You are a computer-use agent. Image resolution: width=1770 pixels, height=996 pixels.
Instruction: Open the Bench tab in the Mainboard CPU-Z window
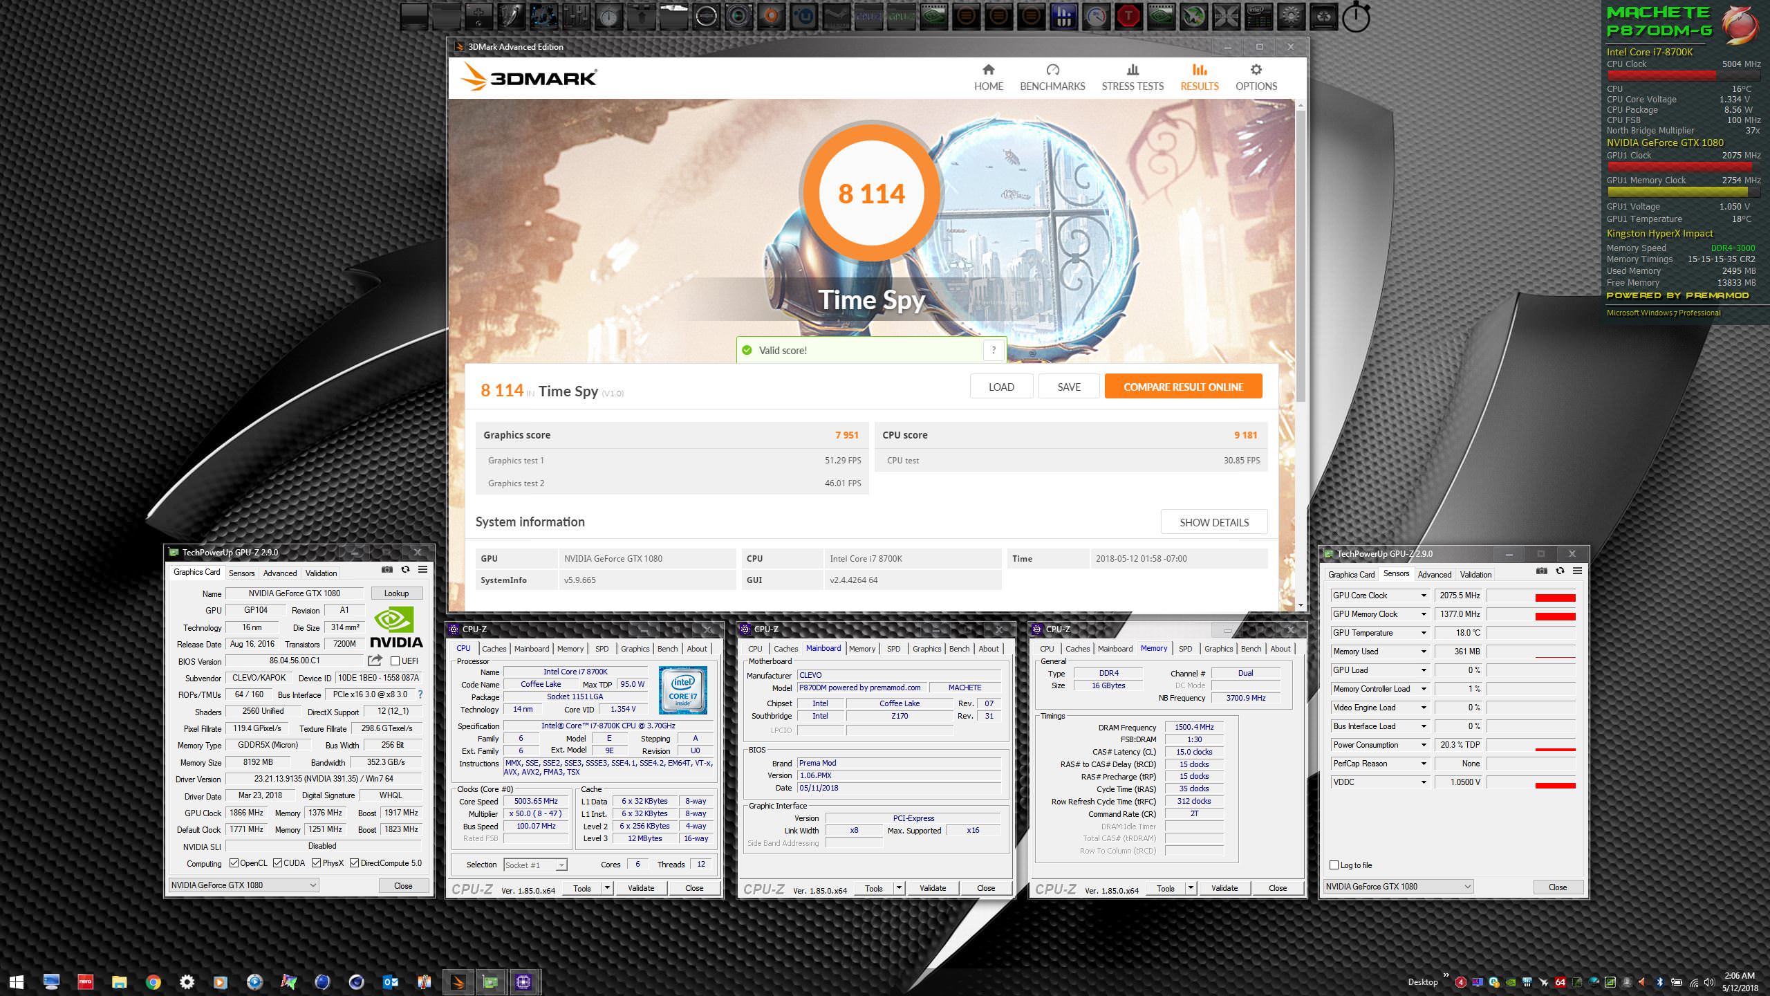click(959, 649)
